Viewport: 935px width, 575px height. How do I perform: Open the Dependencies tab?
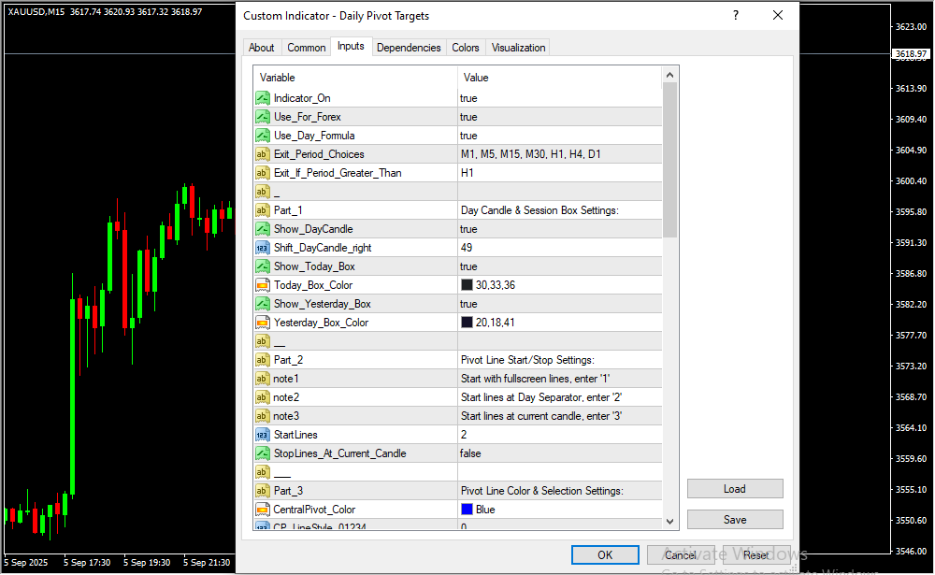[409, 48]
